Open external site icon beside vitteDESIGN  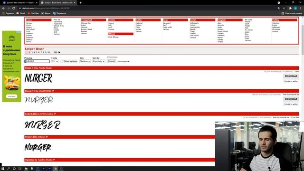point(53,91)
